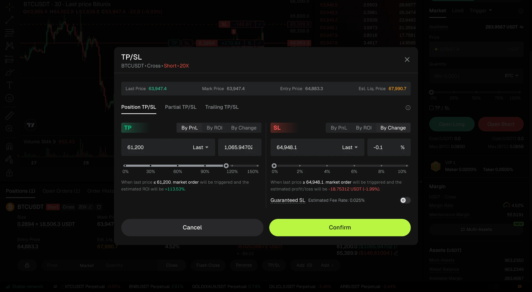
Task: Select By ROI mode for SL
Action: point(364,128)
